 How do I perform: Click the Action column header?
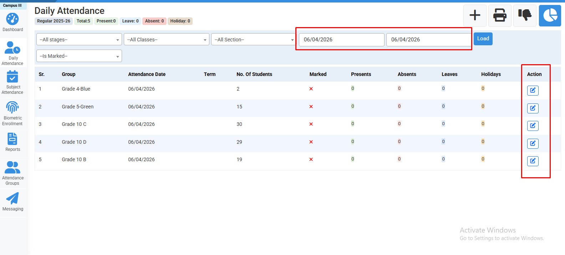[534, 74]
